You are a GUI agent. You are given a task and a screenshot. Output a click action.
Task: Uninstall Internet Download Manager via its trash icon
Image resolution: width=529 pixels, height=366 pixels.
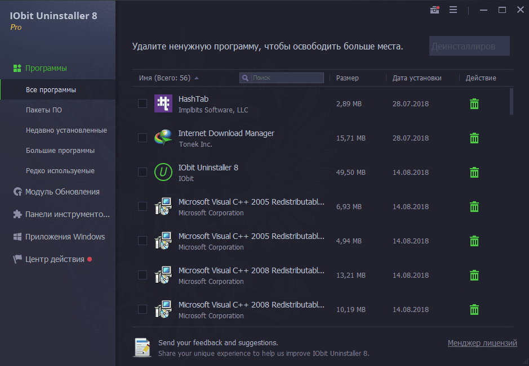pyautogui.click(x=474, y=138)
